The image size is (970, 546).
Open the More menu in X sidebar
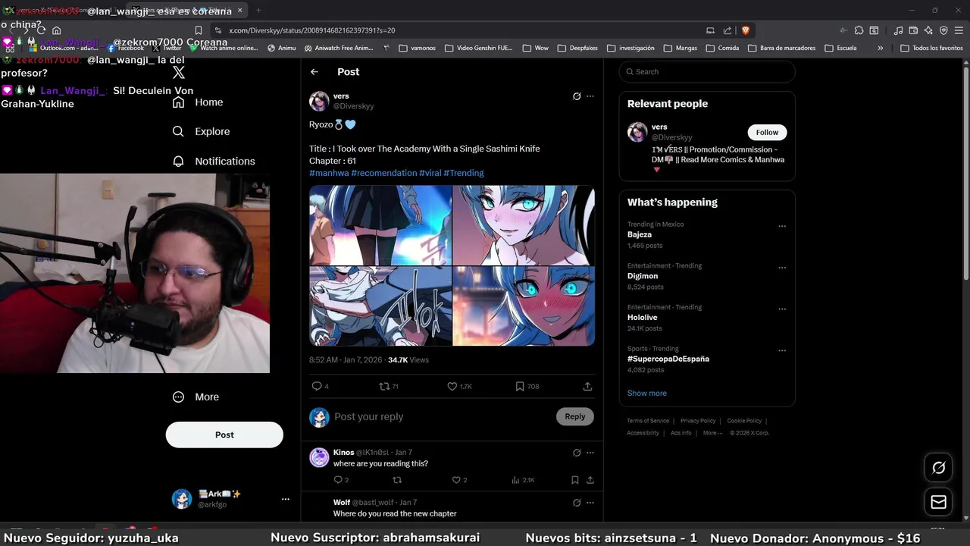click(x=196, y=397)
